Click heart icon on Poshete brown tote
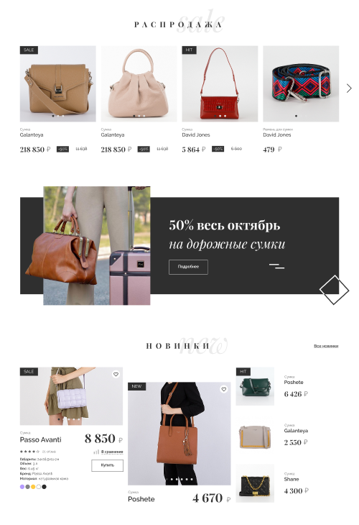359x525 pixels. [x=223, y=389]
